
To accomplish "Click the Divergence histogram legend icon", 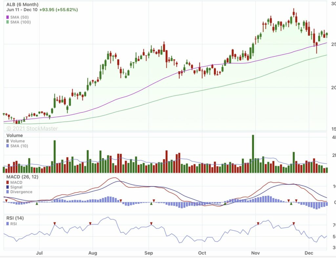I will click(x=7, y=192).
